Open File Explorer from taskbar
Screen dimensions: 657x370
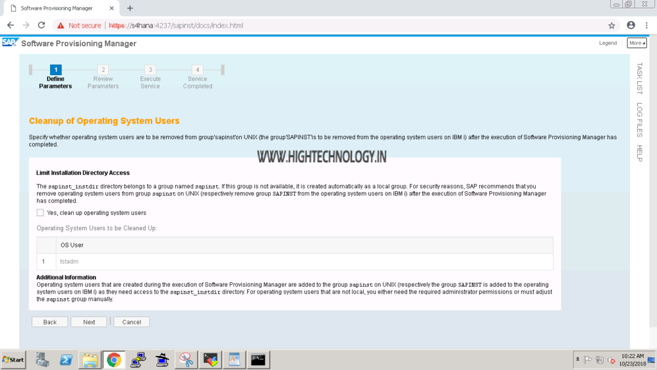coord(90,360)
